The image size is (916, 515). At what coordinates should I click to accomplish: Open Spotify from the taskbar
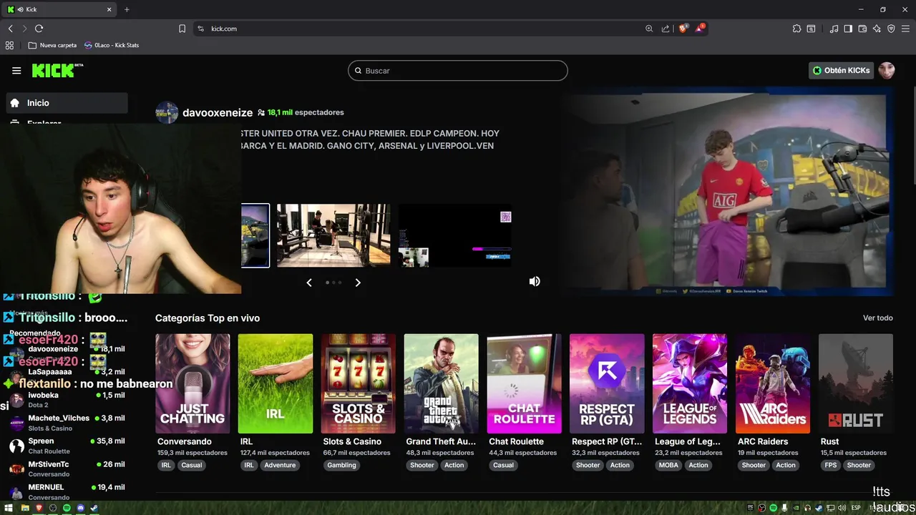(x=67, y=508)
